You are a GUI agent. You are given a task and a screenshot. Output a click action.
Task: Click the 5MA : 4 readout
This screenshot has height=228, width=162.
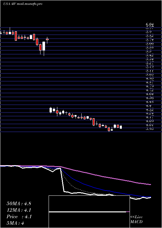pos(15,223)
